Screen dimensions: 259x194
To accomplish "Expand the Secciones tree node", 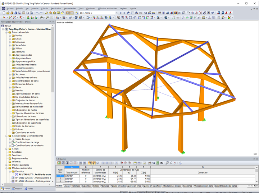I will click(x=10, y=74).
